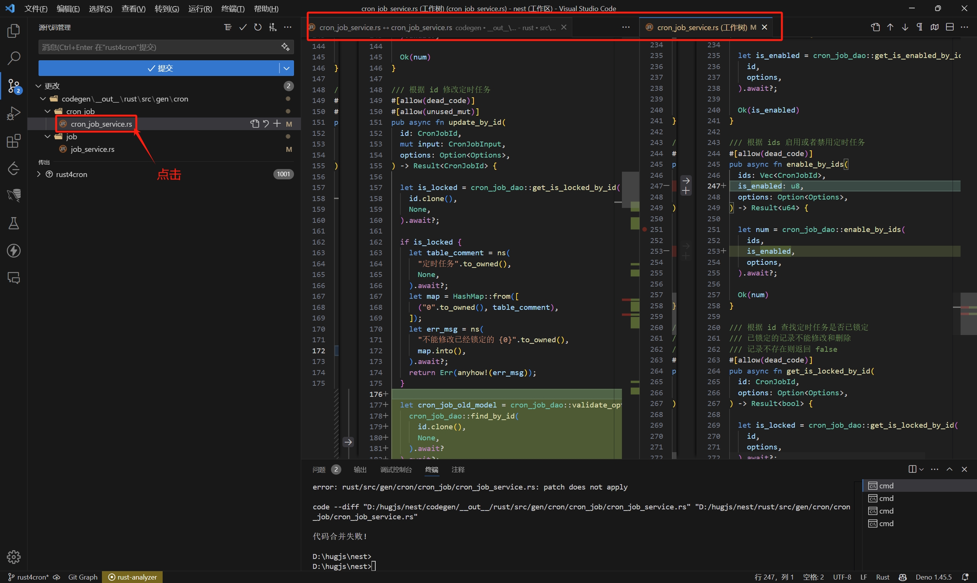Open the 终端(T) menu
The width and height of the screenshot is (977, 583).
coord(233,8)
